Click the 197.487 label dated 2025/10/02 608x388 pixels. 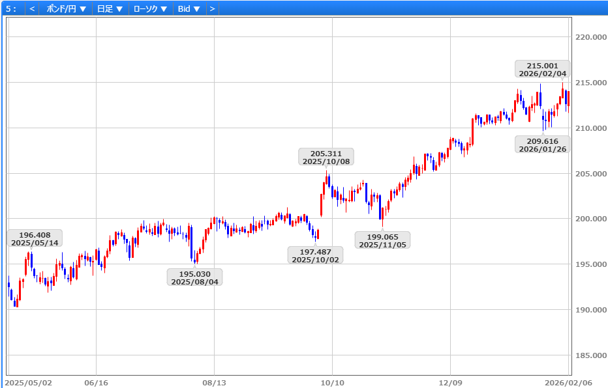click(315, 255)
